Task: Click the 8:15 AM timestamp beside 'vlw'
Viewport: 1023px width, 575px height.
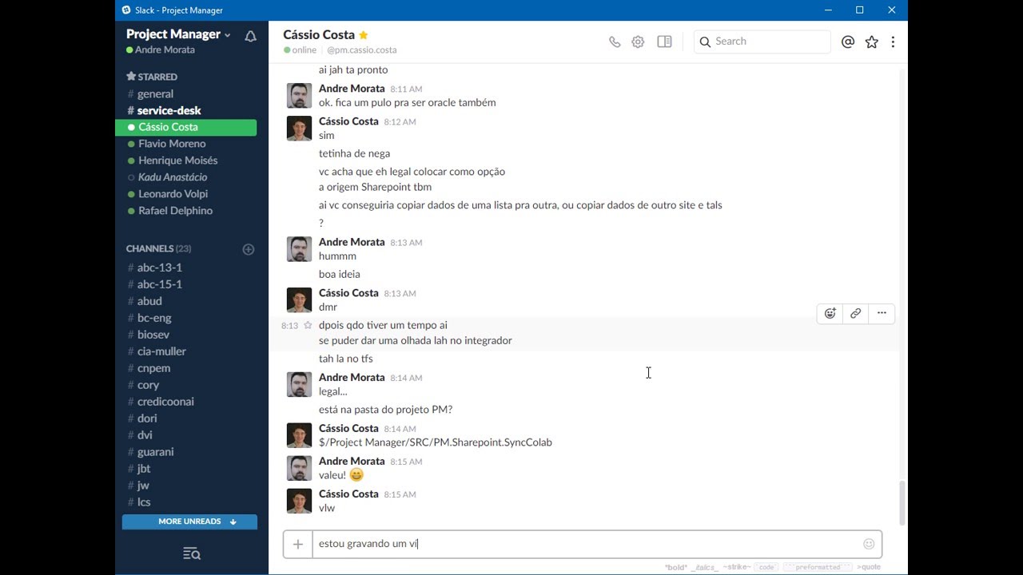Action: coord(400,495)
